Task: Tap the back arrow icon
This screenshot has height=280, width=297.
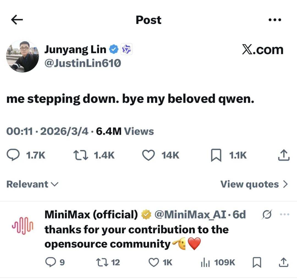Action: [17, 20]
